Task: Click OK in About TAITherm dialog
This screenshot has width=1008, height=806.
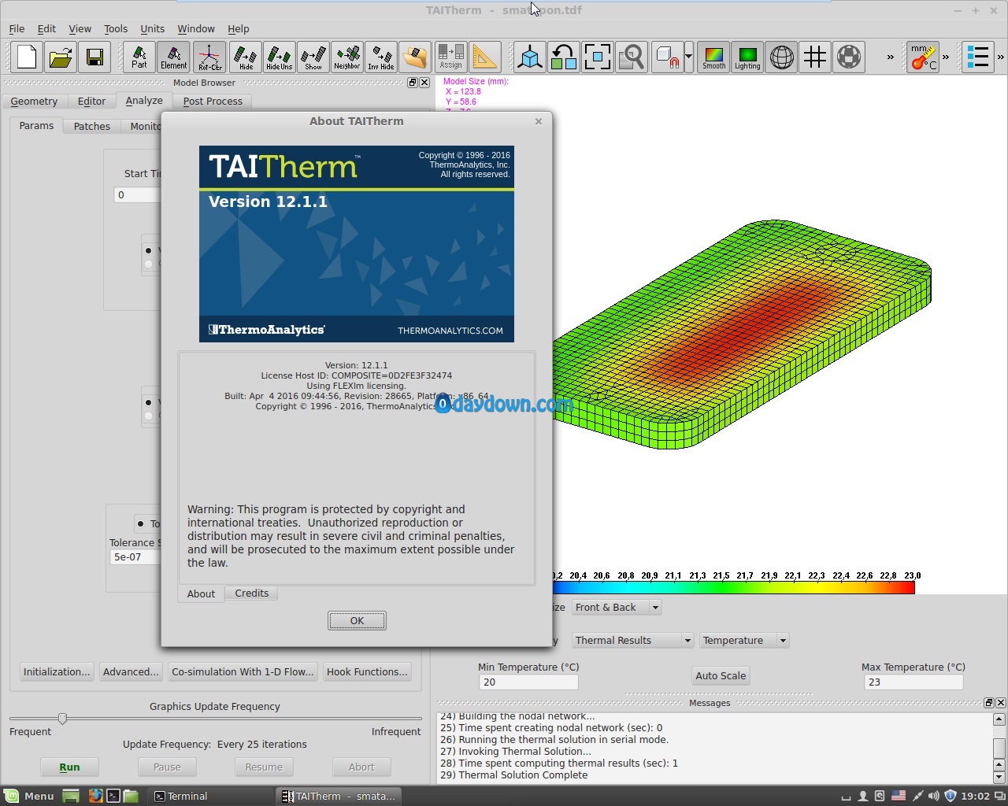Action: click(x=357, y=620)
